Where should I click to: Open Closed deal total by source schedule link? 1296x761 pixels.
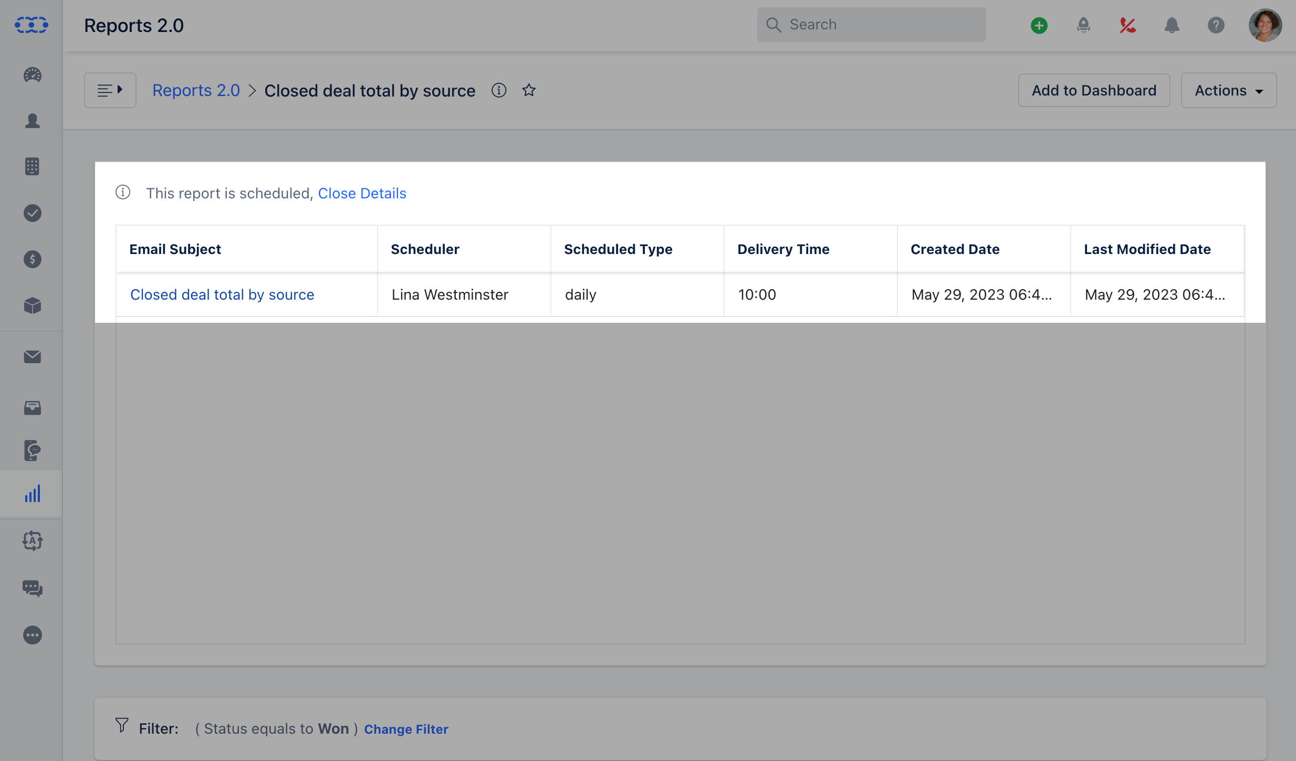222,294
